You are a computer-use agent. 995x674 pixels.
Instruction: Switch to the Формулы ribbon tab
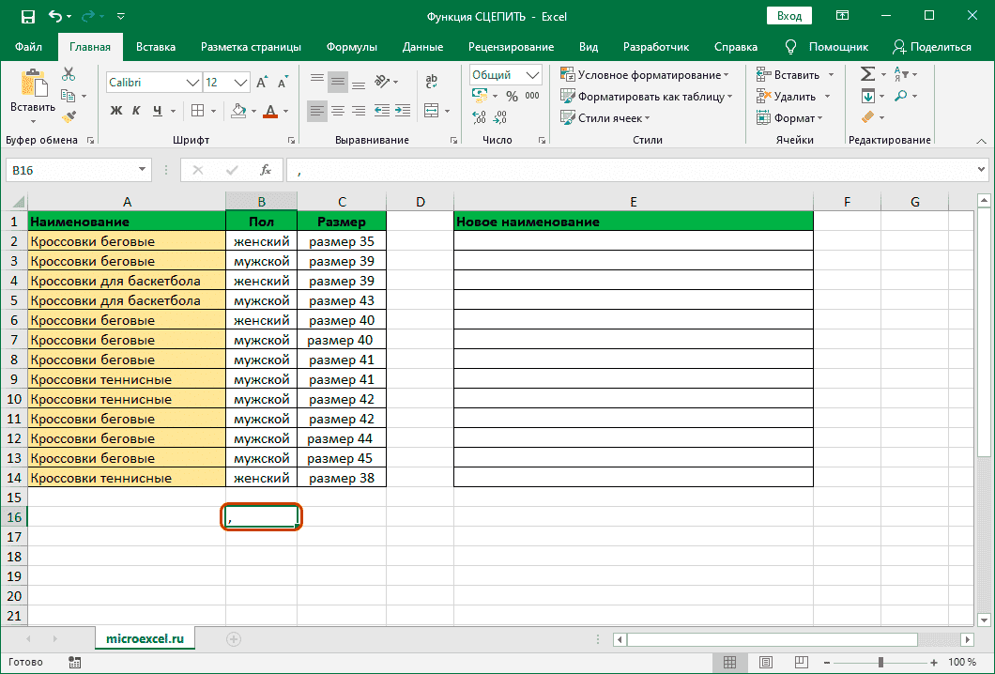[351, 47]
